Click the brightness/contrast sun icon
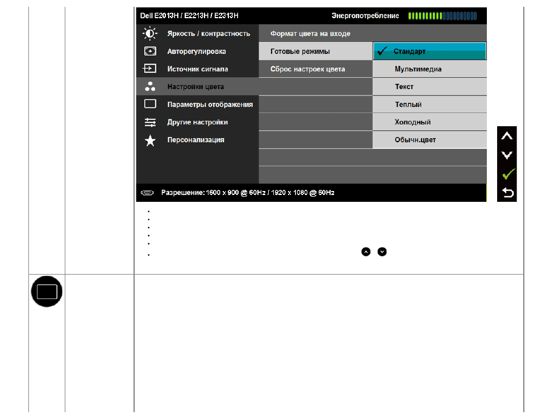The width and height of the screenshot is (542, 419). pyautogui.click(x=150, y=34)
